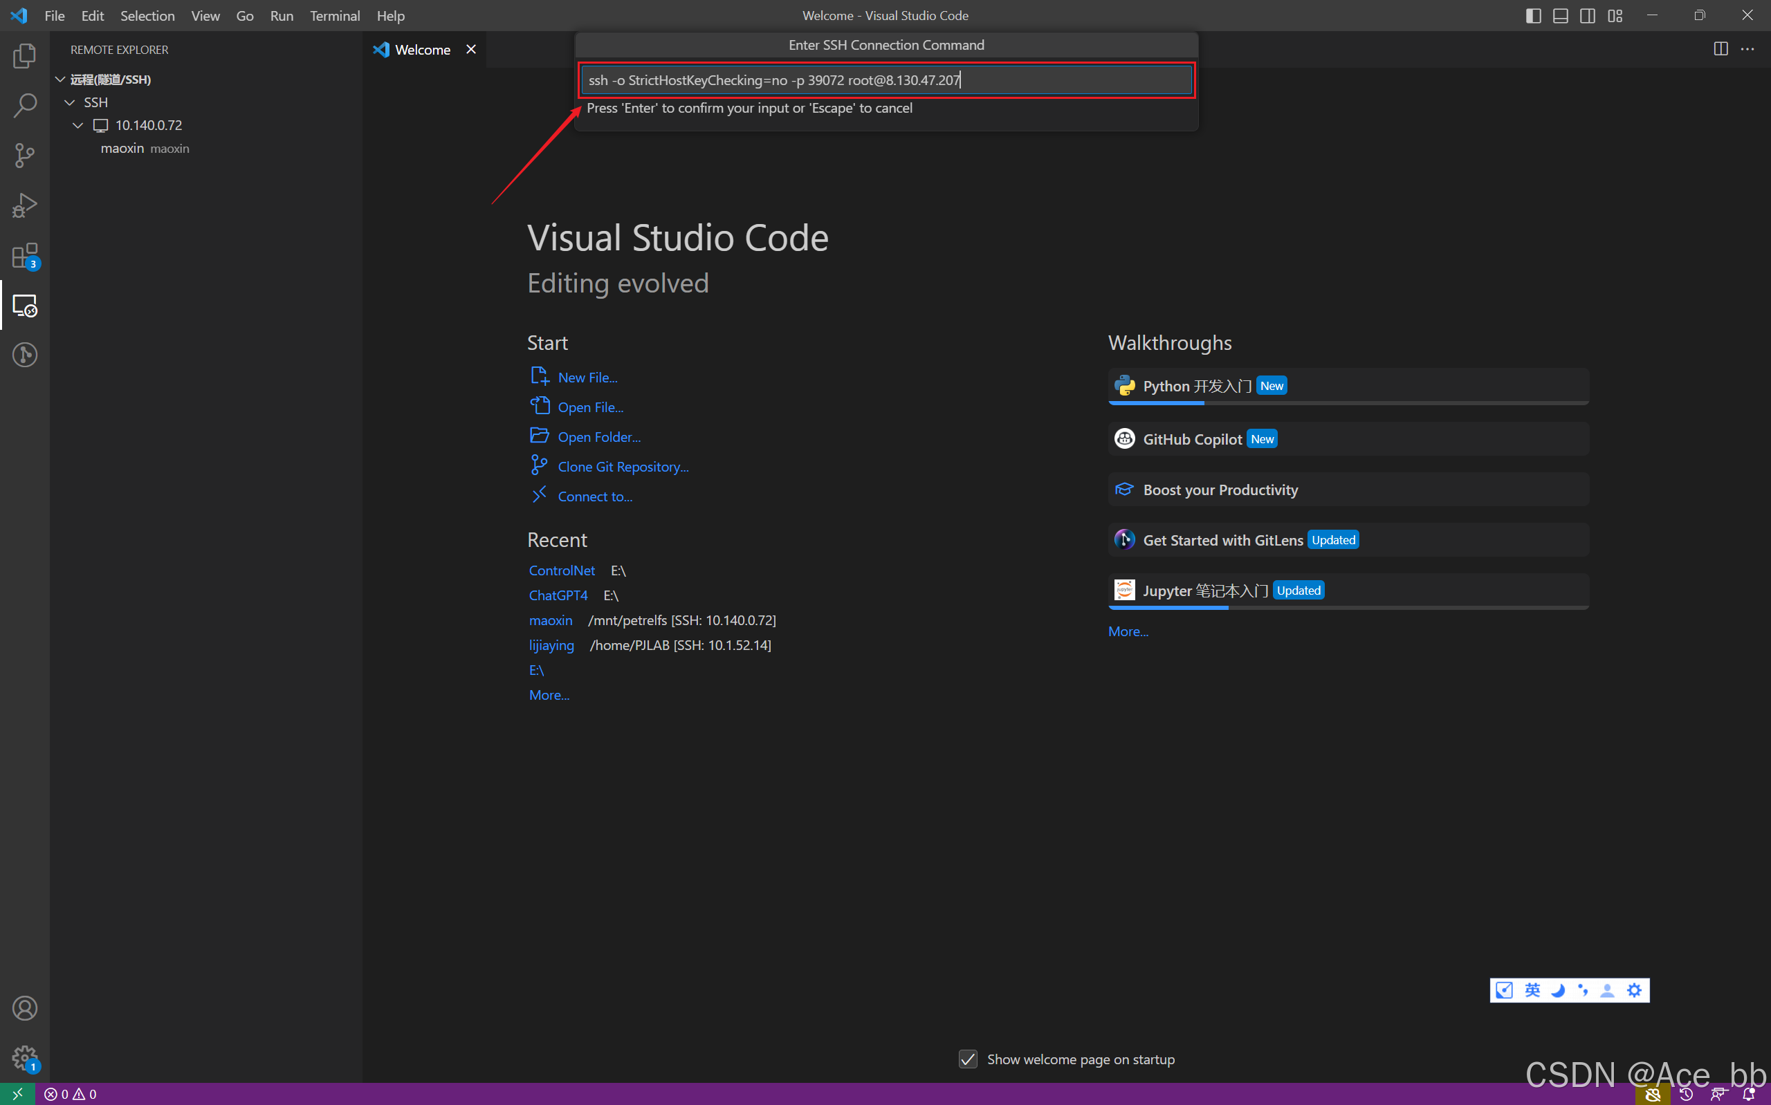Open the Source Control view
Image resolution: width=1771 pixels, height=1105 pixels.
tap(25, 155)
